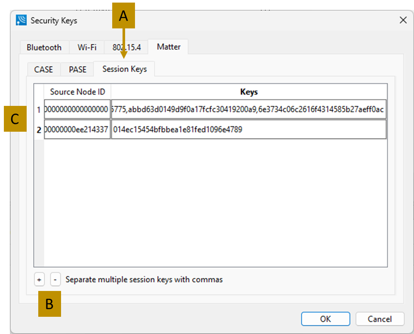Viewport: 414px width, 334px height.
Task: Switch to the Bluetooth tab
Action: pyautogui.click(x=44, y=47)
